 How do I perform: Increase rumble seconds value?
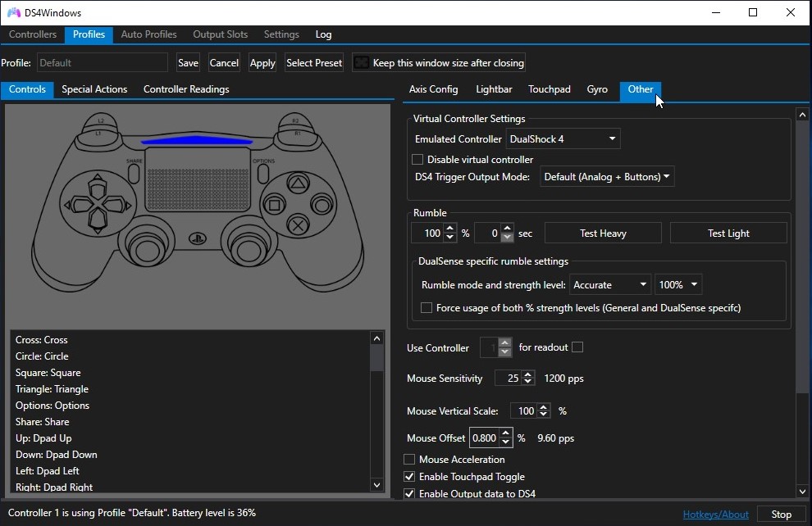point(508,228)
